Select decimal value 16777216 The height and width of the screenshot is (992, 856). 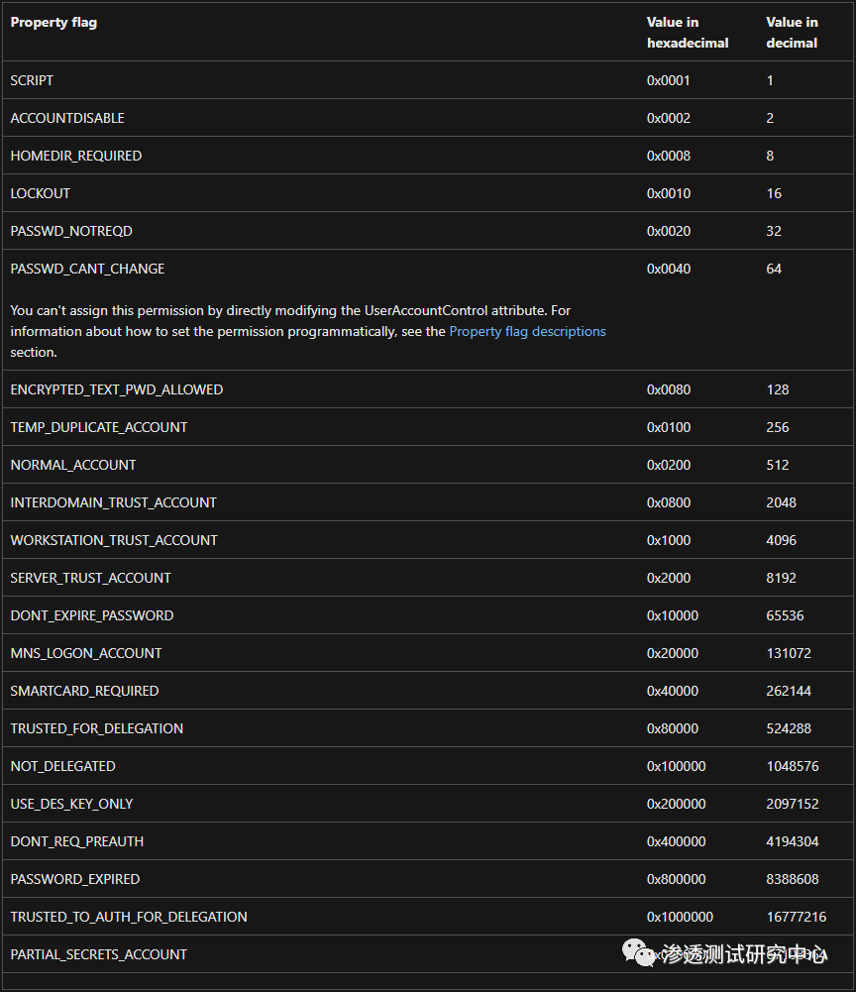[x=797, y=917]
